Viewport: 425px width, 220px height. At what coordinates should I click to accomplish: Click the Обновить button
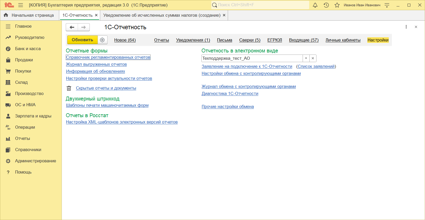coord(82,40)
